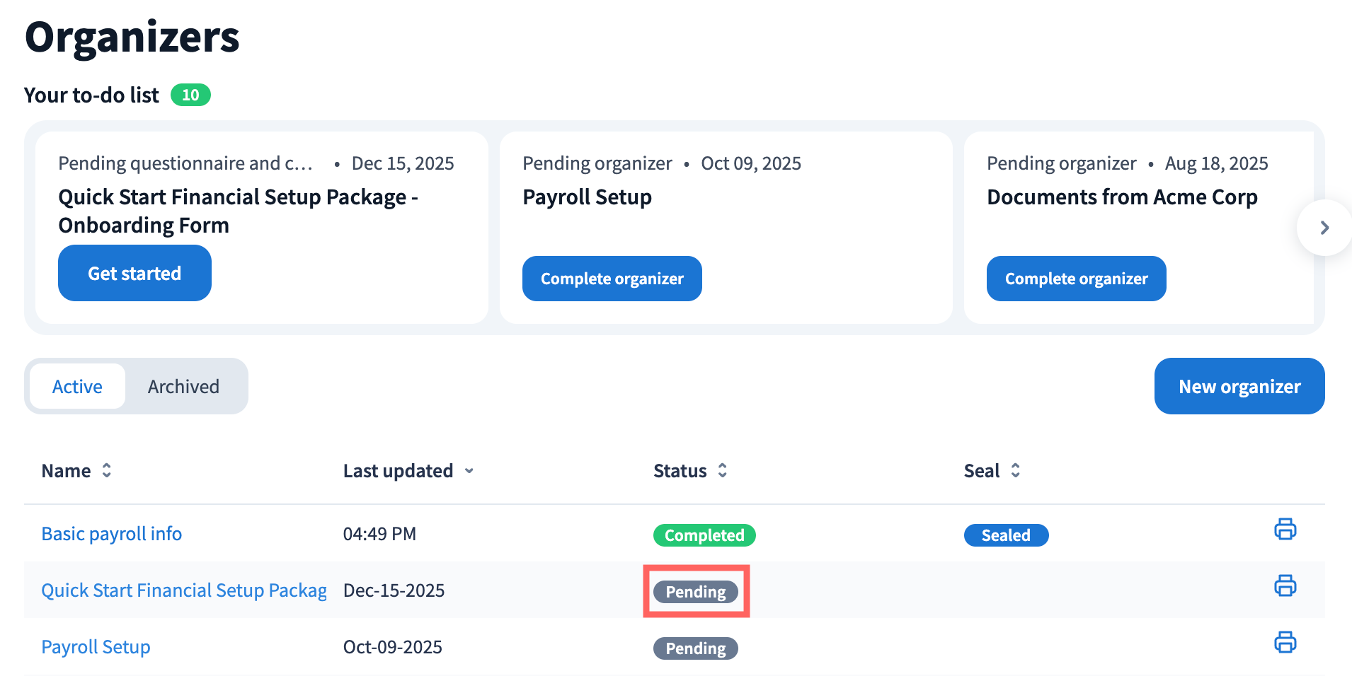Image resolution: width=1352 pixels, height=676 pixels.
Task: Click Pending badge in Quick Start row
Action: [696, 592]
